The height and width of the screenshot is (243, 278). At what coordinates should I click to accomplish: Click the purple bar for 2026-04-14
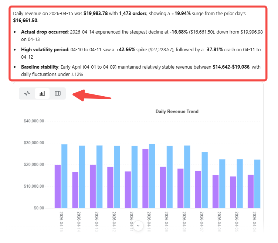click(x=75, y=190)
